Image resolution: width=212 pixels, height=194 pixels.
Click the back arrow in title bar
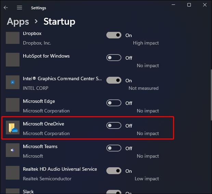point(6,8)
